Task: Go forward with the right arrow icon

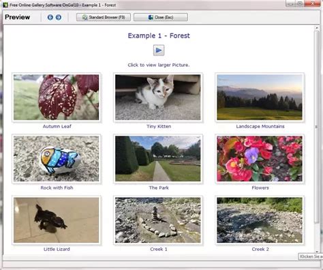Action: 59,17
